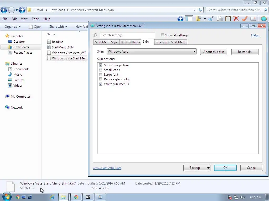The height and width of the screenshot is (201, 269).
Task: Open the Organize dropdown menu
Action: [13, 27]
